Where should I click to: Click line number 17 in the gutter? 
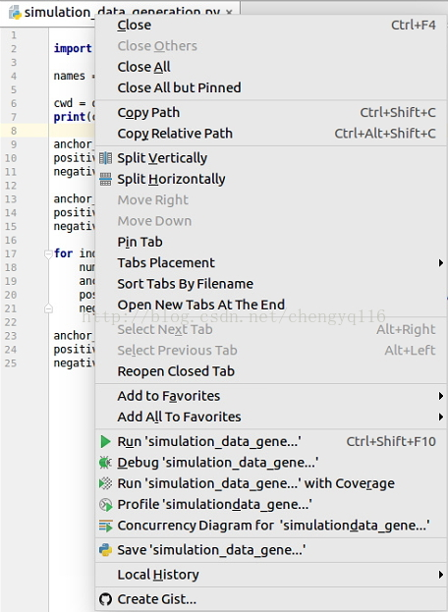point(11,253)
